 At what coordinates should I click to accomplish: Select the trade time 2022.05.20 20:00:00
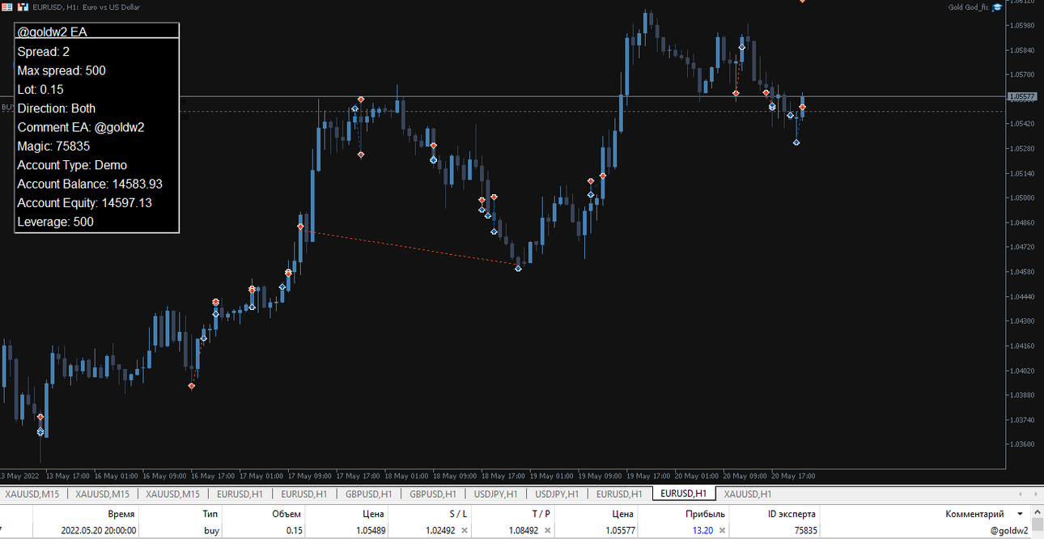point(98,531)
